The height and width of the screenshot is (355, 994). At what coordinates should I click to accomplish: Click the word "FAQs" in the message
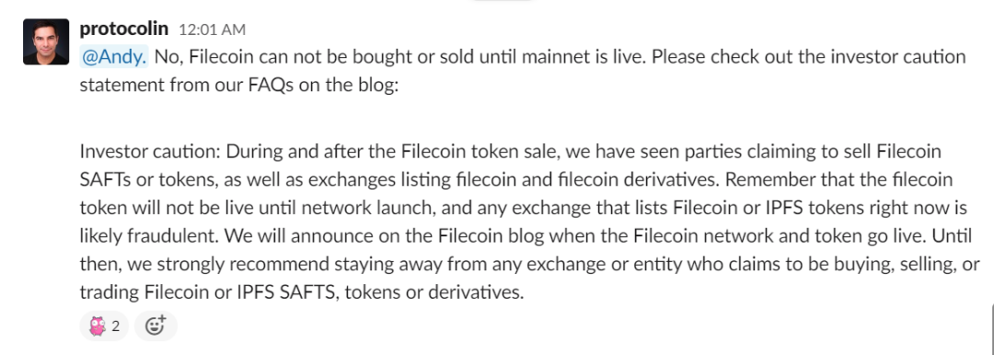271,86
